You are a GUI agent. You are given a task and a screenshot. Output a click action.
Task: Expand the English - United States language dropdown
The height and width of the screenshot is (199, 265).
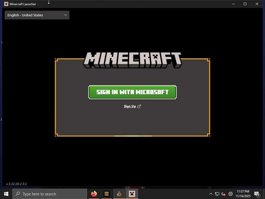[x=37, y=15]
